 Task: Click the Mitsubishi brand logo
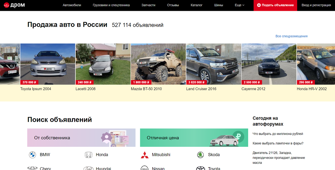[x=144, y=155]
